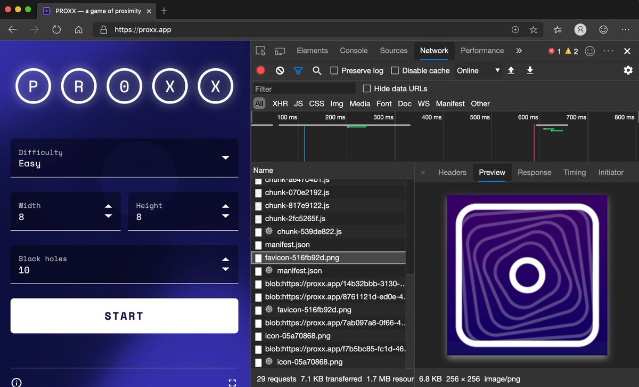Switch to the Console tab
This screenshot has width=639, height=387.
coord(354,51)
